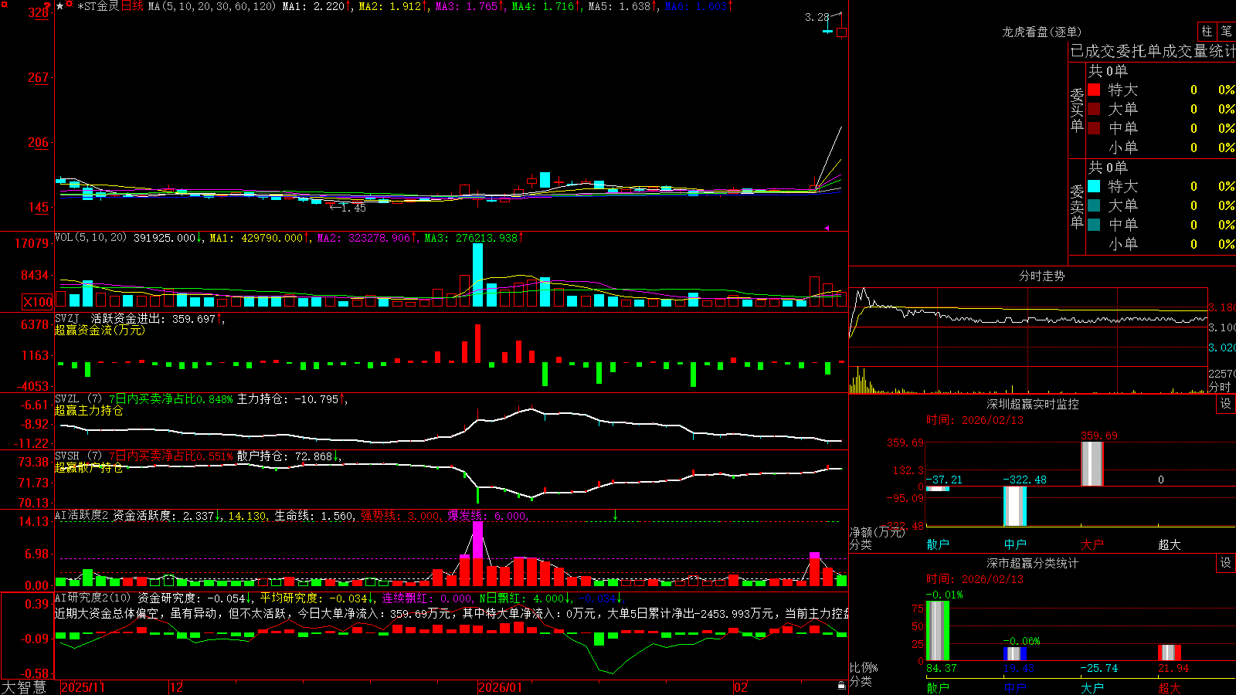Click the teal 中单 sell-order swatch

(1094, 225)
